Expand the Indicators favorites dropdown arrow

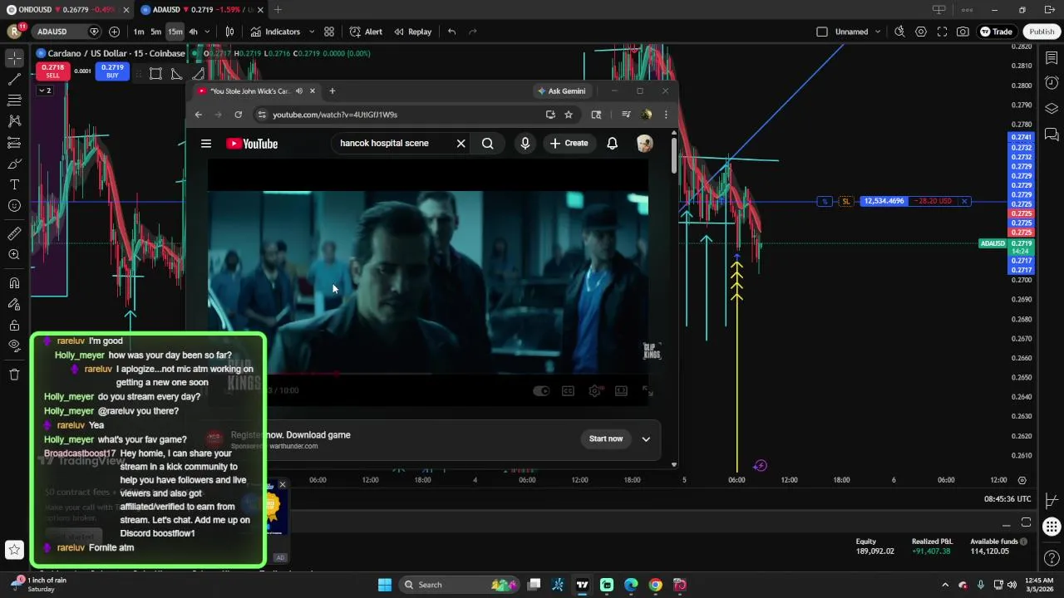312,32
